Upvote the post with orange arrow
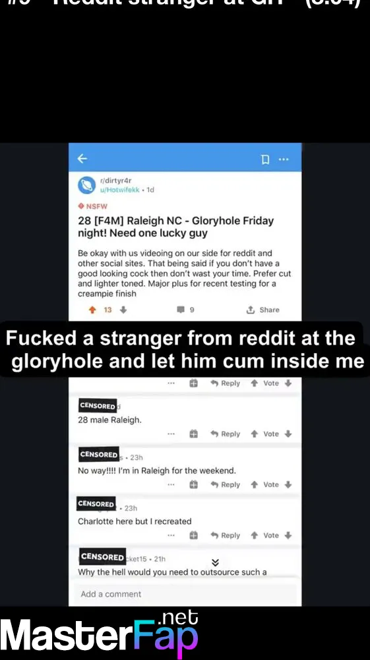 pos(92,310)
